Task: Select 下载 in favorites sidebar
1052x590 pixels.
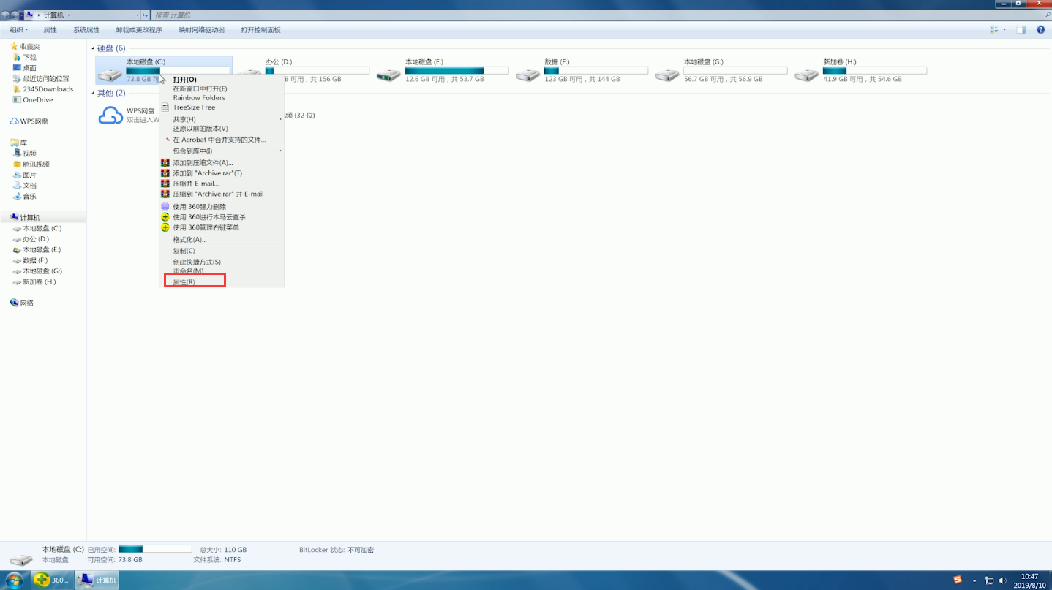Action: click(x=29, y=57)
